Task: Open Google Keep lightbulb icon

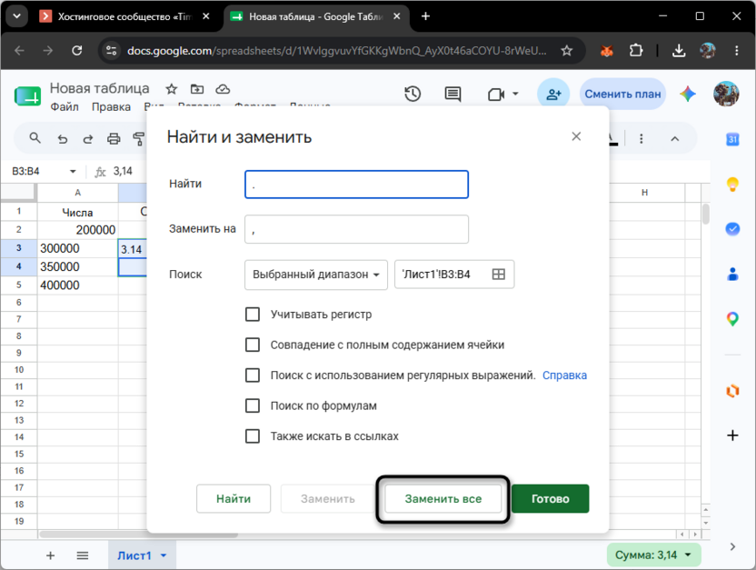Action: tap(732, 185)
